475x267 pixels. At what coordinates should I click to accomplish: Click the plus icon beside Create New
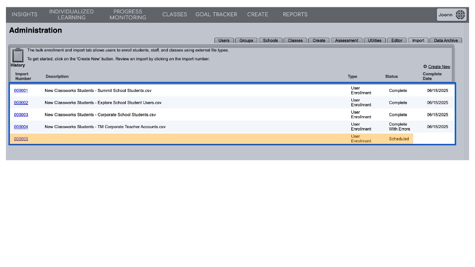click(425, 66)
